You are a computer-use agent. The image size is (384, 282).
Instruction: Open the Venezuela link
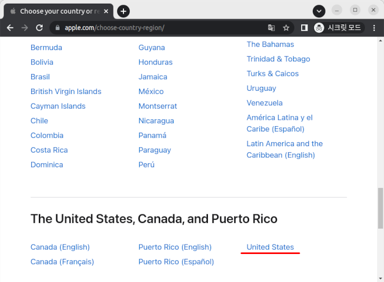(x=264, y=103)
